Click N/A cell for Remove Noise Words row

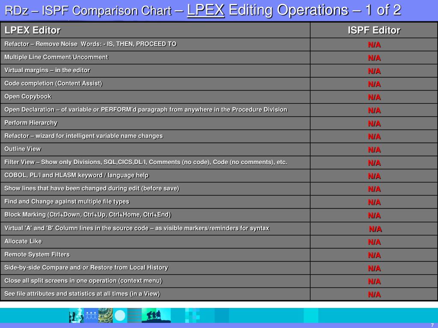coord(374,44)
